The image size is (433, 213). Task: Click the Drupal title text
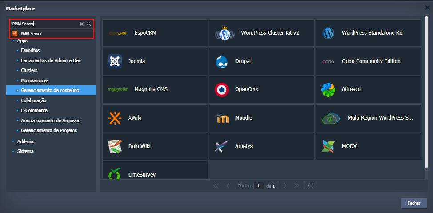coord(243,61)
